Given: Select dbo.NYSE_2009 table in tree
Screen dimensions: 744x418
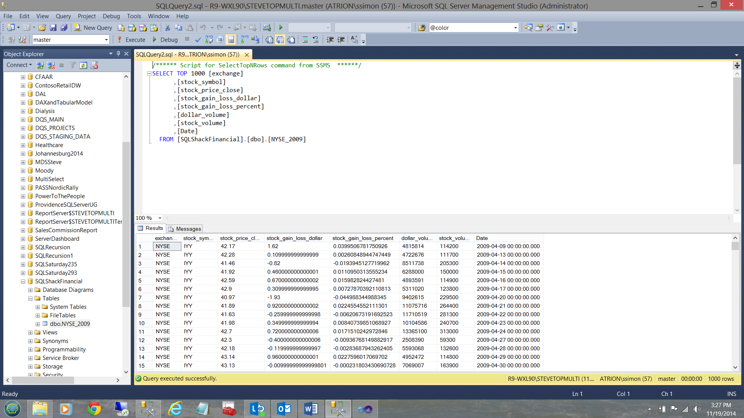Looking at the screenshot, I should [70, 324].
